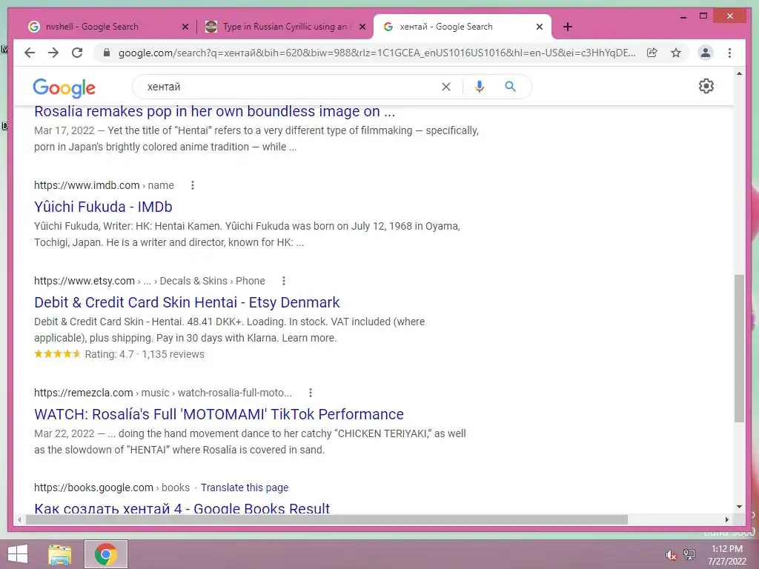Viewport: 759px width, 569px height.
Task: Submit search with magnifier icon
Action: [x=510, y=87]
